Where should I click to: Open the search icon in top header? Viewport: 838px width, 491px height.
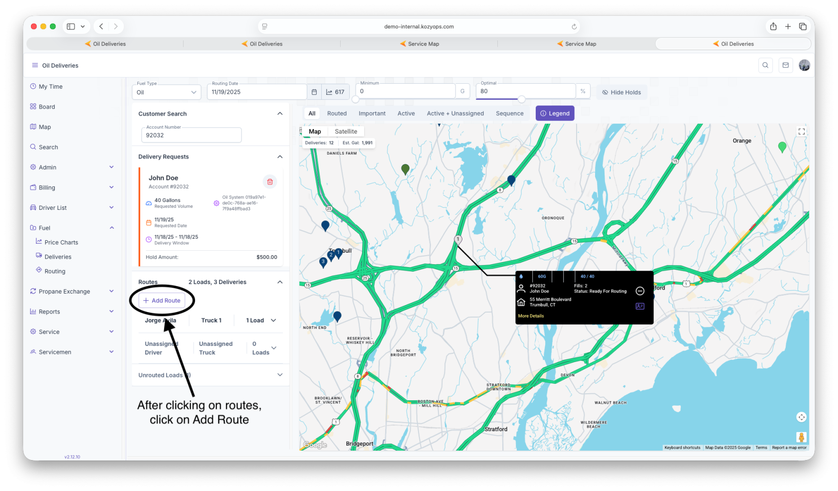(765, 65)
